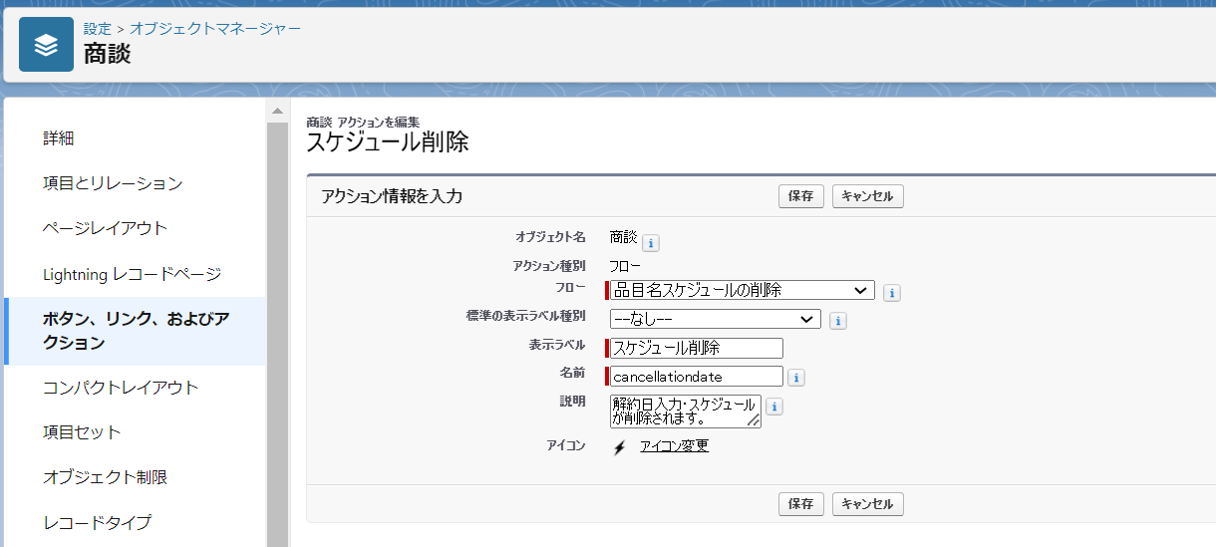Click the アイコン変更 link
Viewport: 1216px width, 547px height.
tap(674, 445)
